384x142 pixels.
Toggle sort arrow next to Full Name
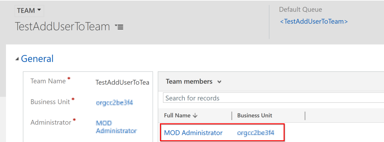195,116
